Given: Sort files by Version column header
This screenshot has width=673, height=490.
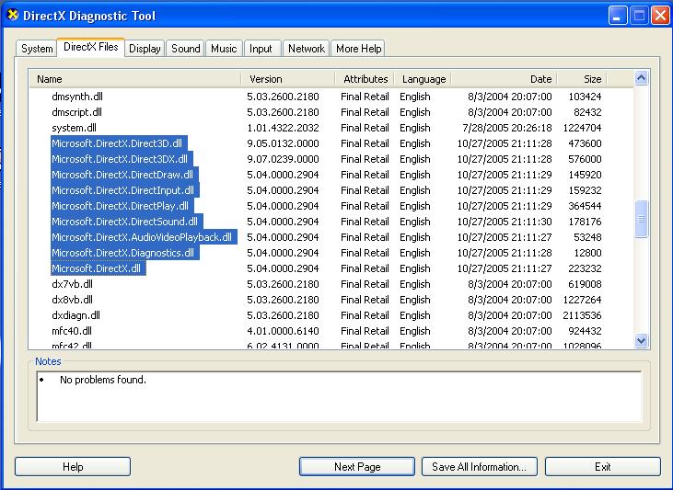Looking at the screenshot, I should pyautogui.click(x=287, y=79).
